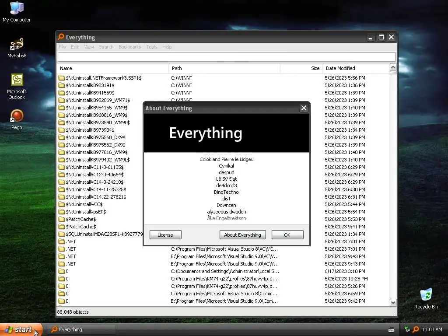Image resolution: width=448 pixels, height=336 pixels.
Task: Click credit name DinoTechno in About dialog
Action: tap(226, 192)
